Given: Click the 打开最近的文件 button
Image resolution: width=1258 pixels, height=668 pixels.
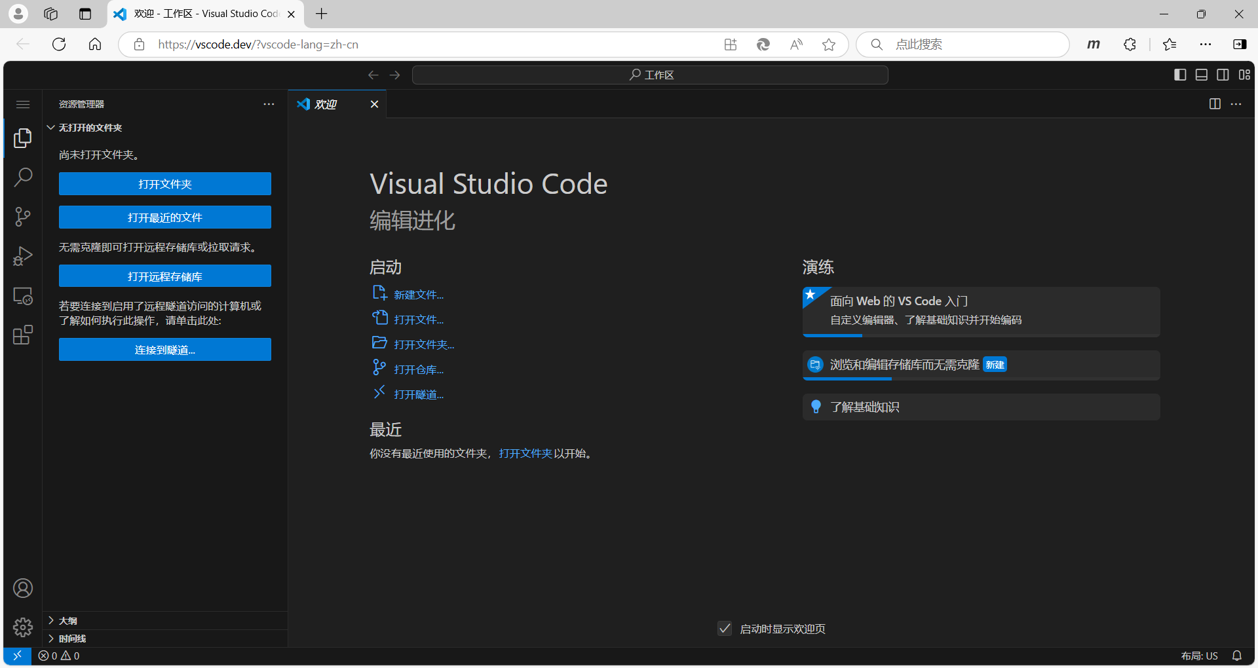Looking at the screenshot, I should [165, 217].
